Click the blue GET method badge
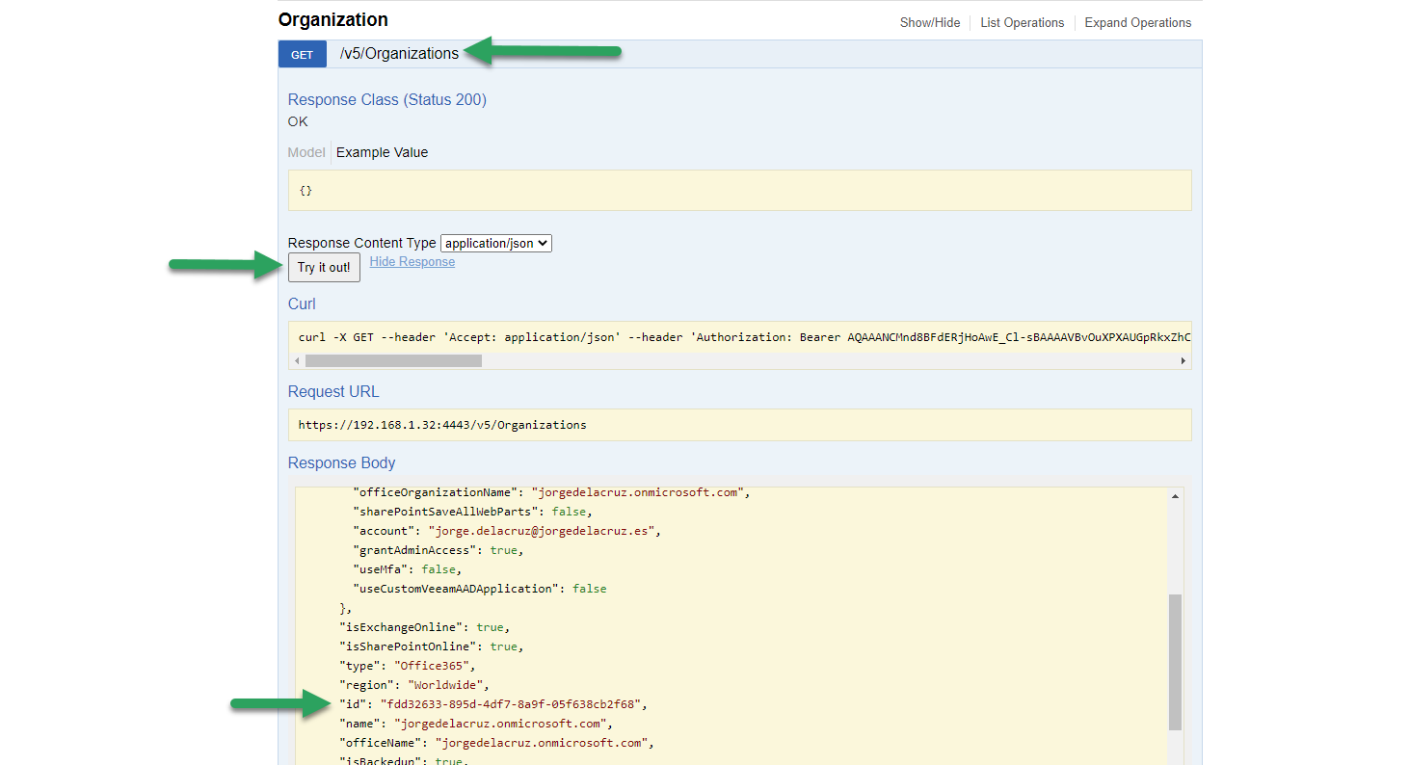Image resolution: width=1409 pixels, height=765 pixels. (303, 55)
